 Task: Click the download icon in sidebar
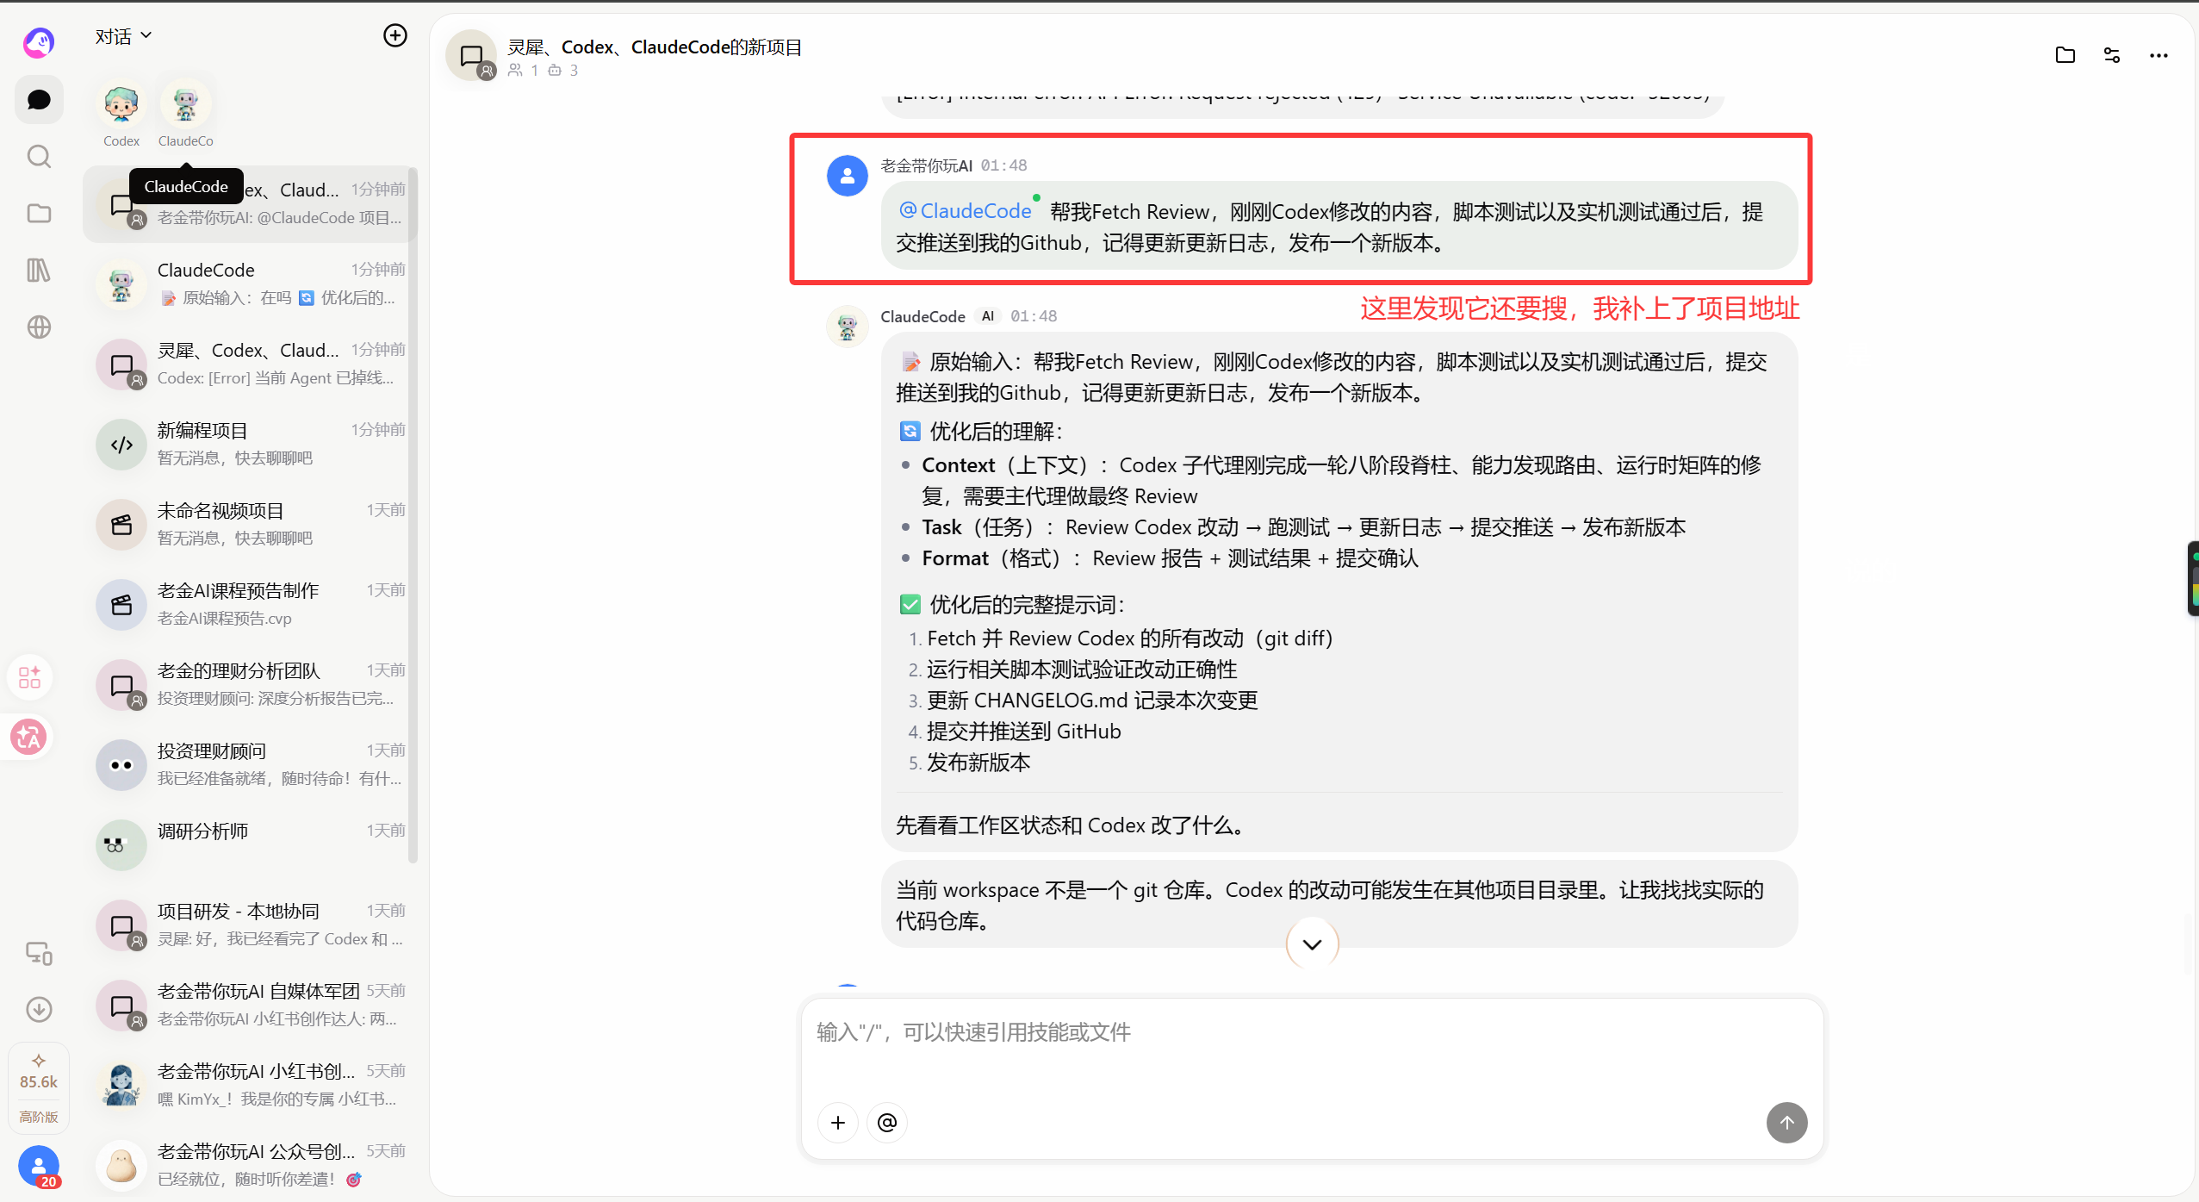point(39,1009)
